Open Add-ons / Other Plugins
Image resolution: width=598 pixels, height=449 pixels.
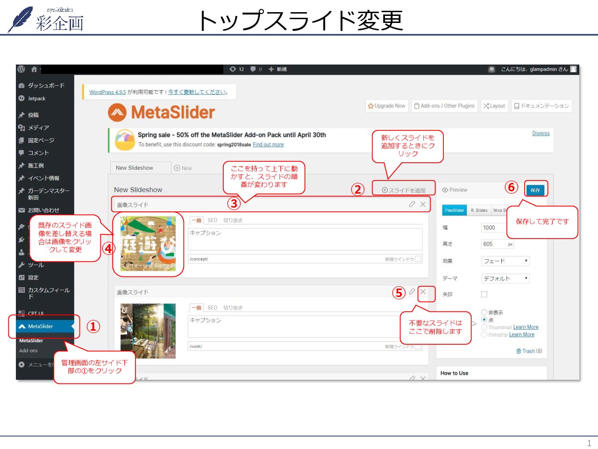coord(444,106)
